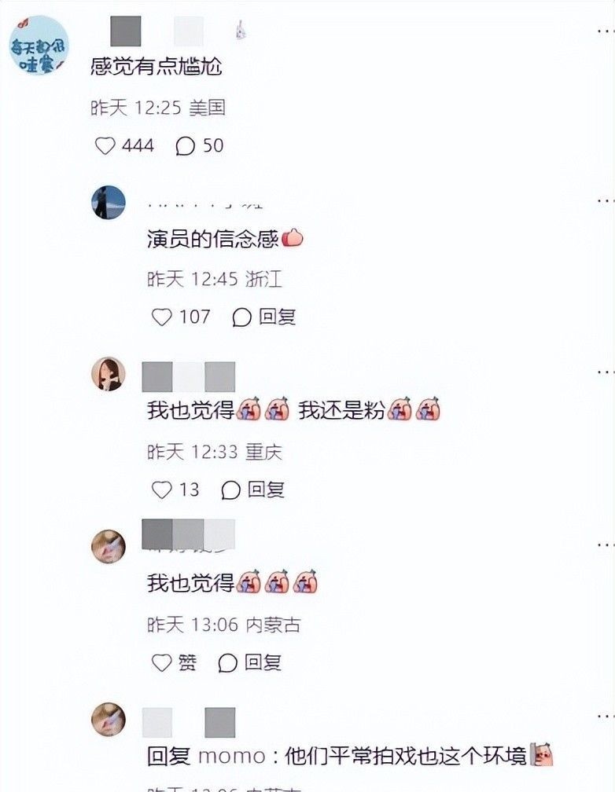Like the 演员的信念感 comment
615x792 pixels.
[x=162, y=317]
